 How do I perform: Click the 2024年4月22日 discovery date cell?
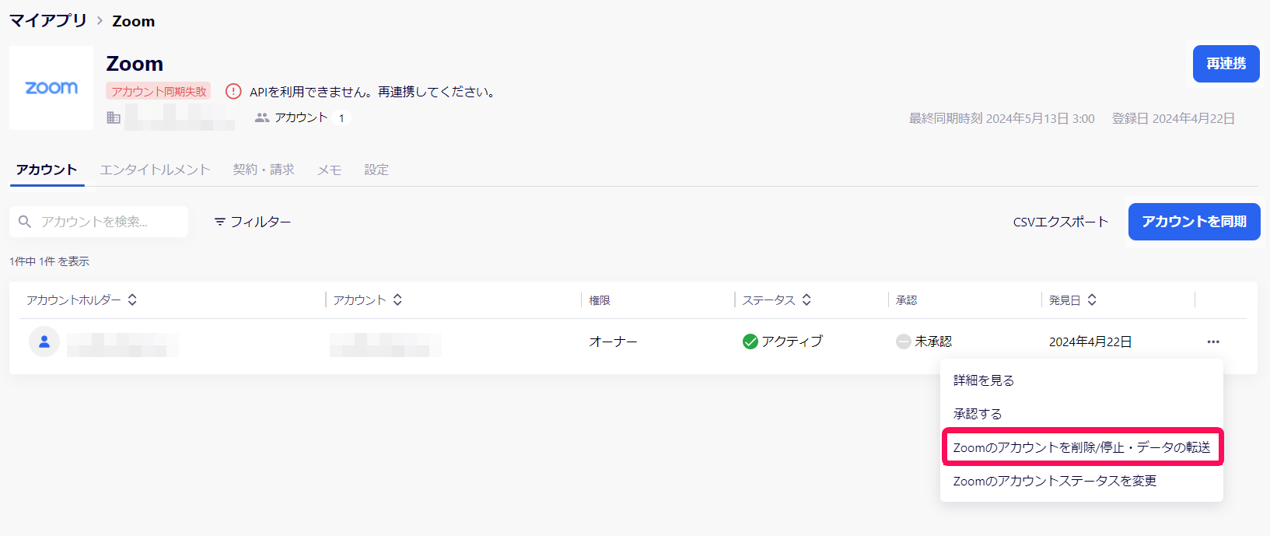(1090, 342)
